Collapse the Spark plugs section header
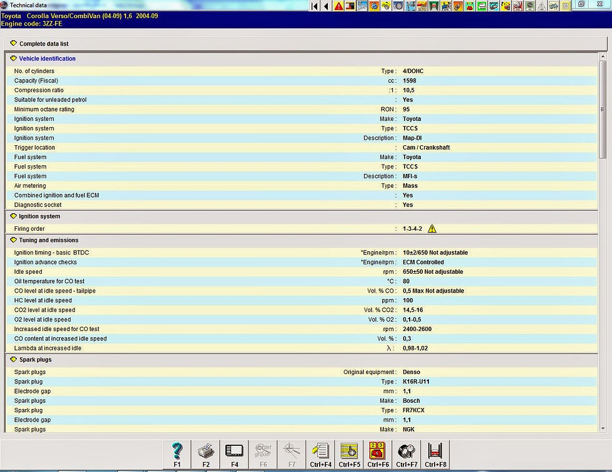This screenshot has height=472, width=612. (301, 360)
